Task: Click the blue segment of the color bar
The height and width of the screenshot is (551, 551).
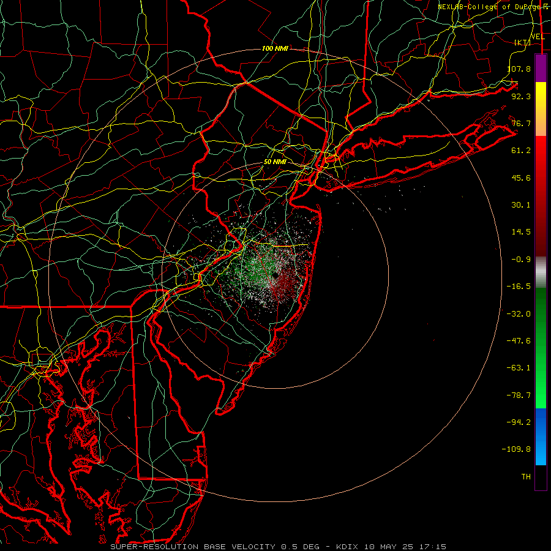Action: [541, 437]
